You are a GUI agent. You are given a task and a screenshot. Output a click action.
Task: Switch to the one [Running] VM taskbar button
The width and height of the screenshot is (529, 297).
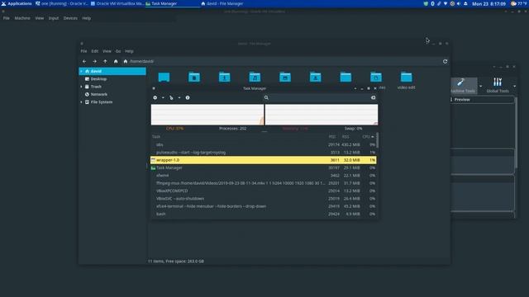[62, 3]
